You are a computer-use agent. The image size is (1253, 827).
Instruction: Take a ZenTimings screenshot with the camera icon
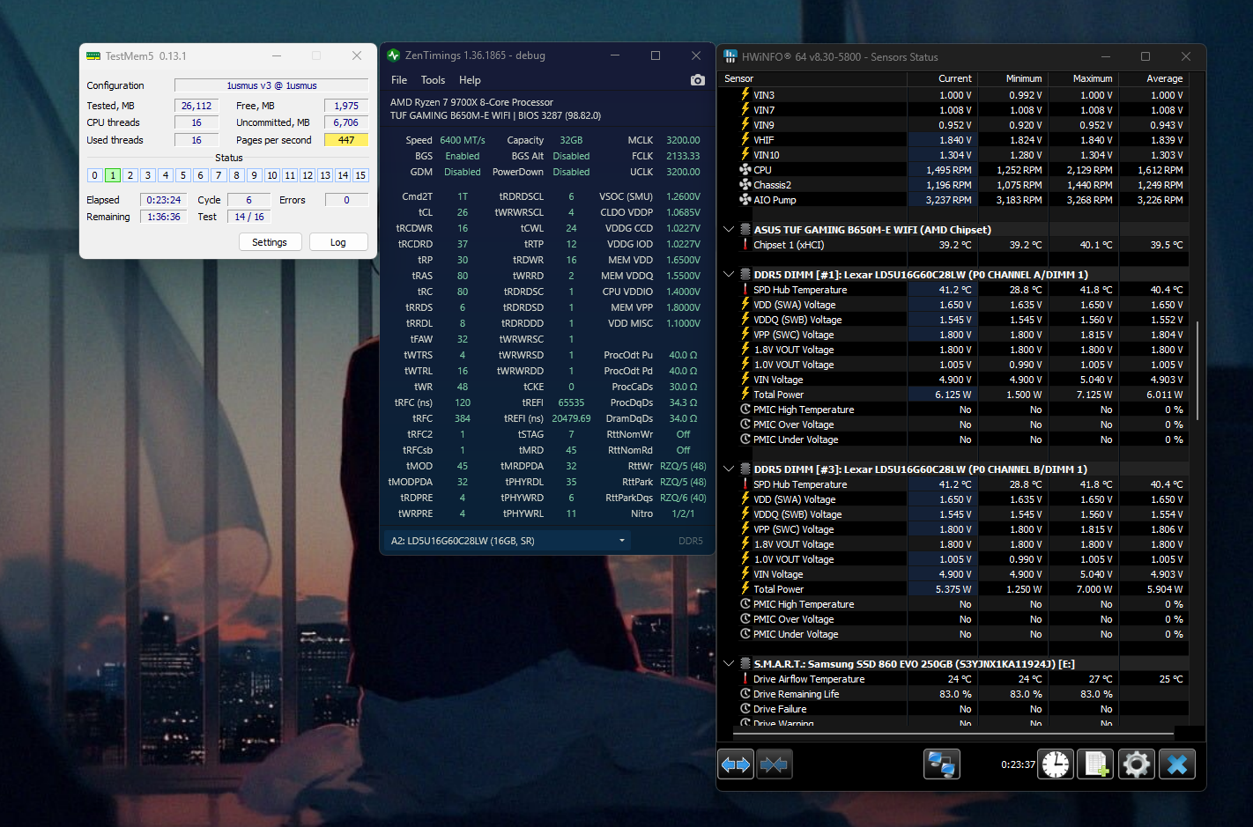click(698, 80)
